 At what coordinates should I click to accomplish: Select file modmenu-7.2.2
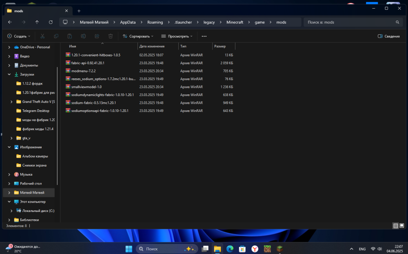(x=83, y=71)
